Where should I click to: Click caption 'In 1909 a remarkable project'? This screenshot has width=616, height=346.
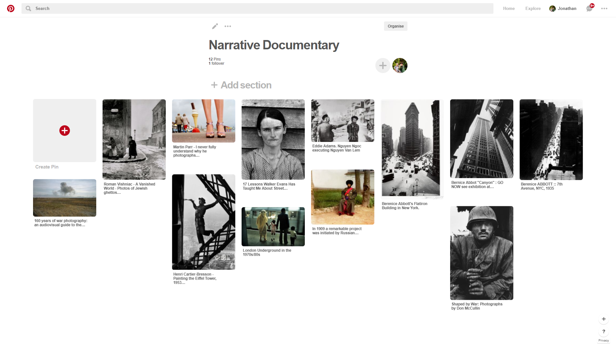click(x=337, y=231)
